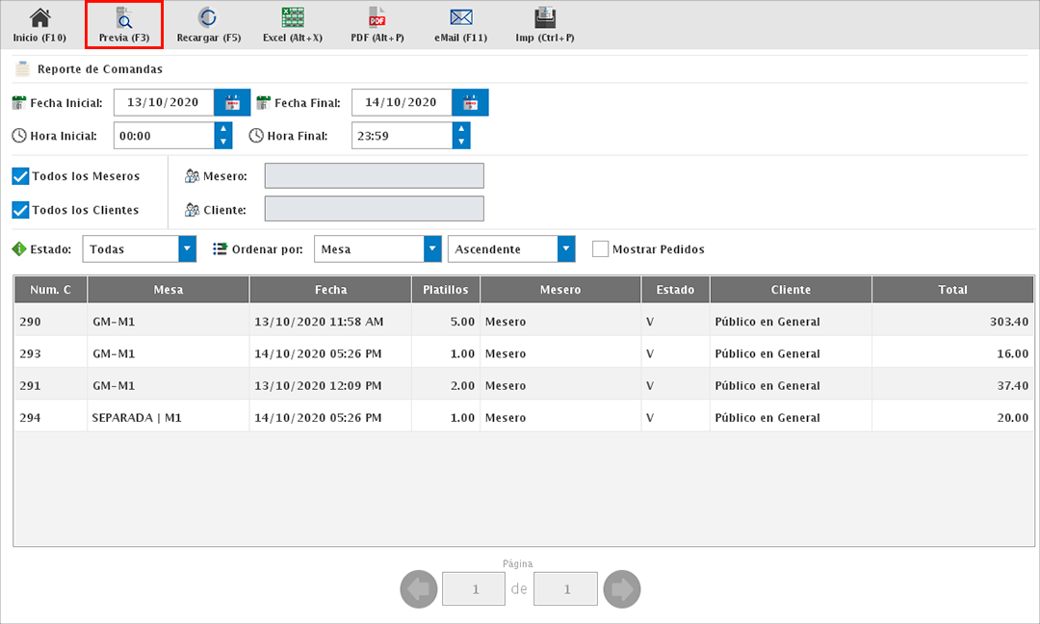The width and height of the screenshot is (1040, 624).
Task: Open the Fecha Final calendar picker
Action: tap(470, 103)
